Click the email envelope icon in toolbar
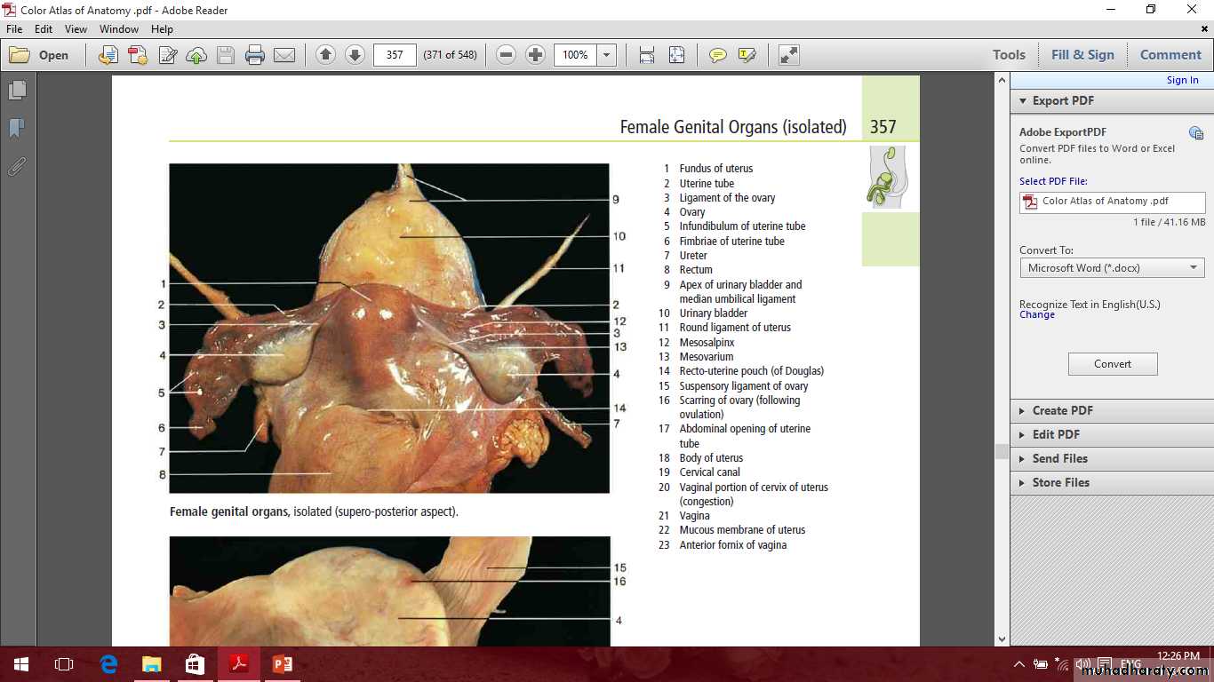Screen dimensions: 1214x682 (x=284, y=55)
